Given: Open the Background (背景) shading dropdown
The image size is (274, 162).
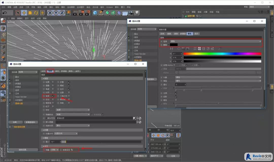Looking at the screenshot, I should tap(216, 41).
